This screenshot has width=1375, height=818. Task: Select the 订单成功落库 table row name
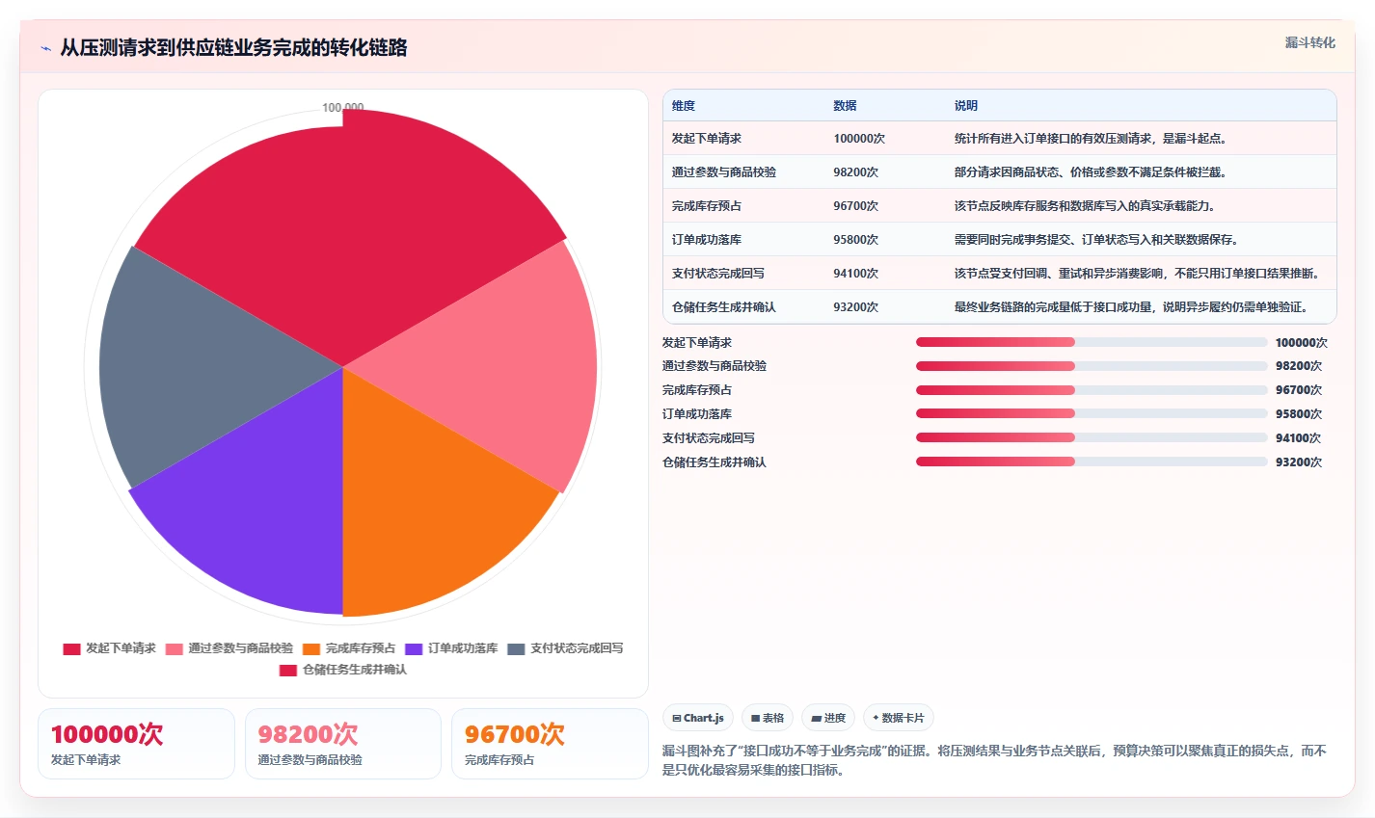[707, 240]
